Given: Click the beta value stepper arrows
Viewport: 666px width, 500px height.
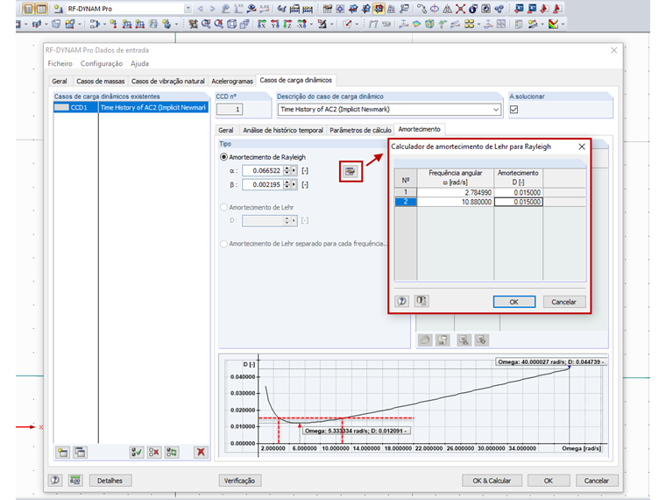Looking at the screenshot, I should coord(287,184).
